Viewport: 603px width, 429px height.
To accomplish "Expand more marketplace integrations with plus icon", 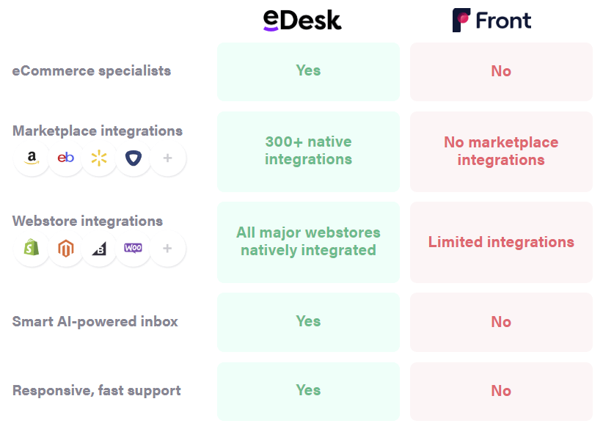I will (167, 158).
